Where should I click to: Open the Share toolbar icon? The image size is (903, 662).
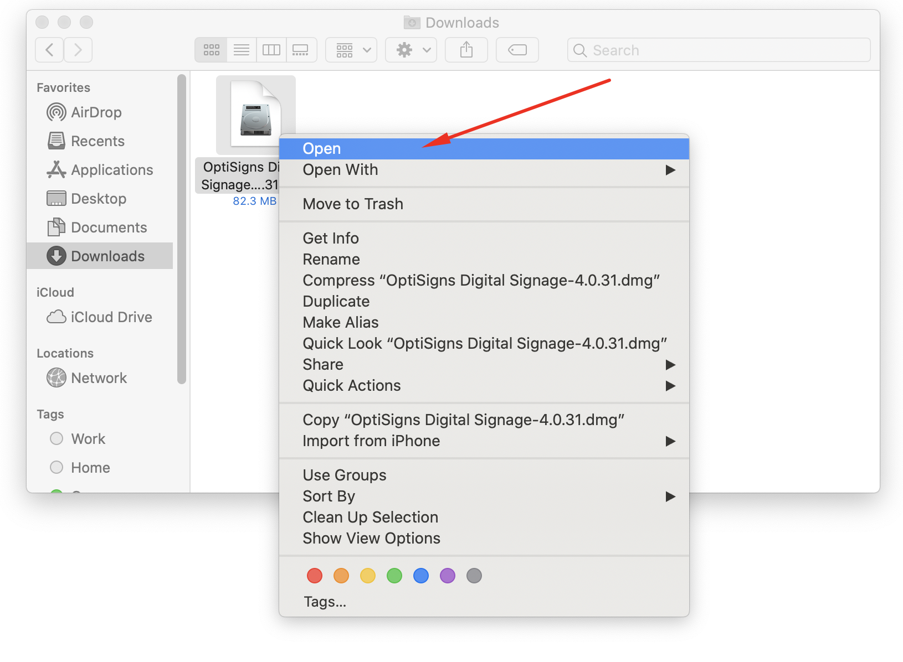(x=466, y=49)
